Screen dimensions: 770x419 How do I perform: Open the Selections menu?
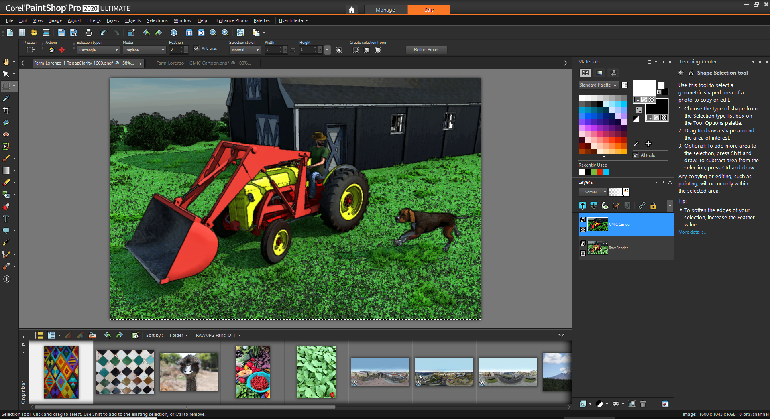click(157, 20)
